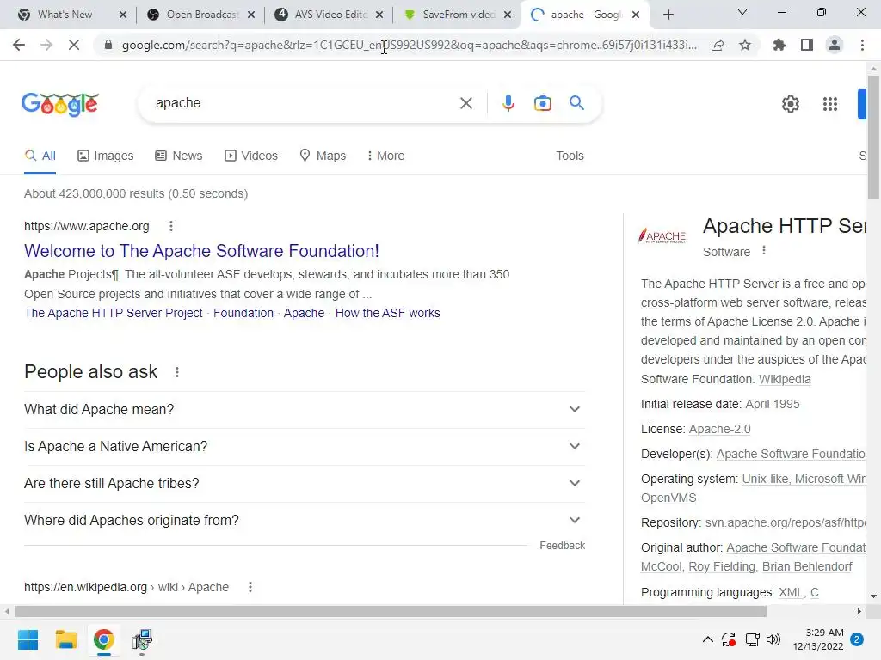Open How the ASF works sitelink
The width and height of the screenshot is (881, 660).
[x=388, y=313]
